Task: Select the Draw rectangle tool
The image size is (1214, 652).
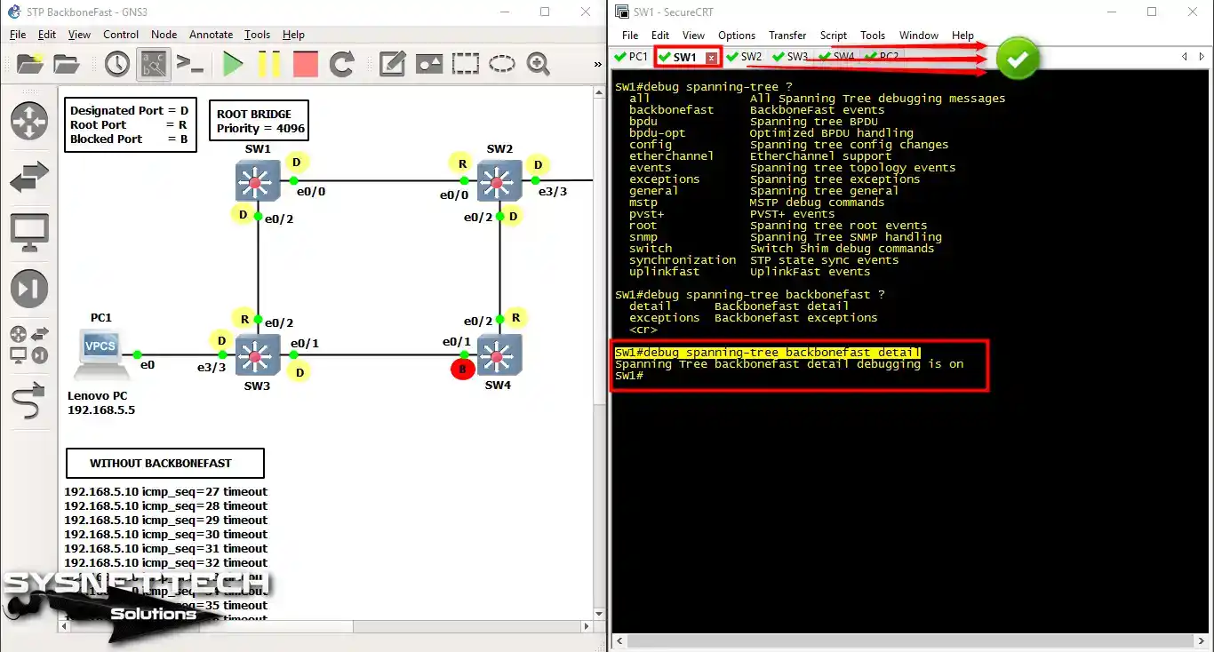Action: coord(465,64)
